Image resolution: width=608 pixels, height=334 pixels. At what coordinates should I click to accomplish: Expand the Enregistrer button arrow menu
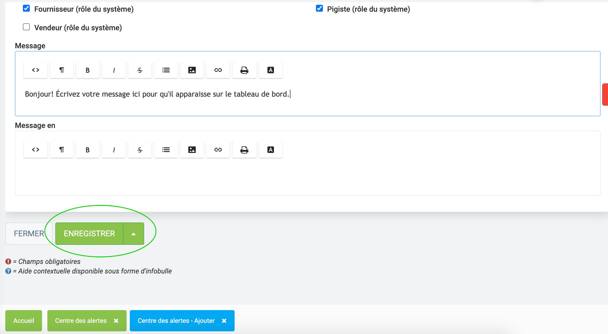point(134,234)
